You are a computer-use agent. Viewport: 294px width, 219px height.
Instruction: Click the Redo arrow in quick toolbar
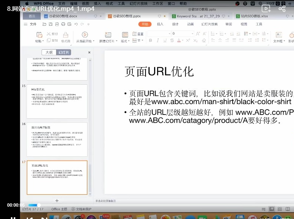(x=82, y=24)
